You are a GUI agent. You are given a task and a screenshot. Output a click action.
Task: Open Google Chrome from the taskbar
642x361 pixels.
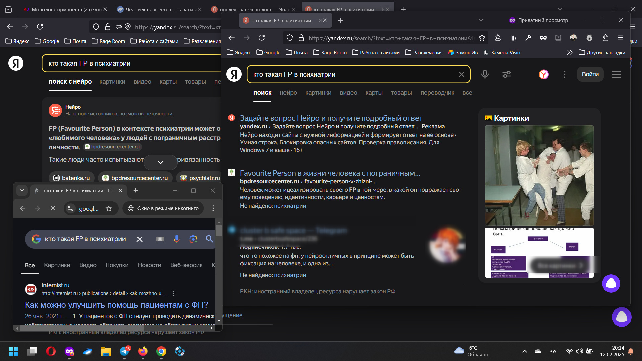[161, 351]
